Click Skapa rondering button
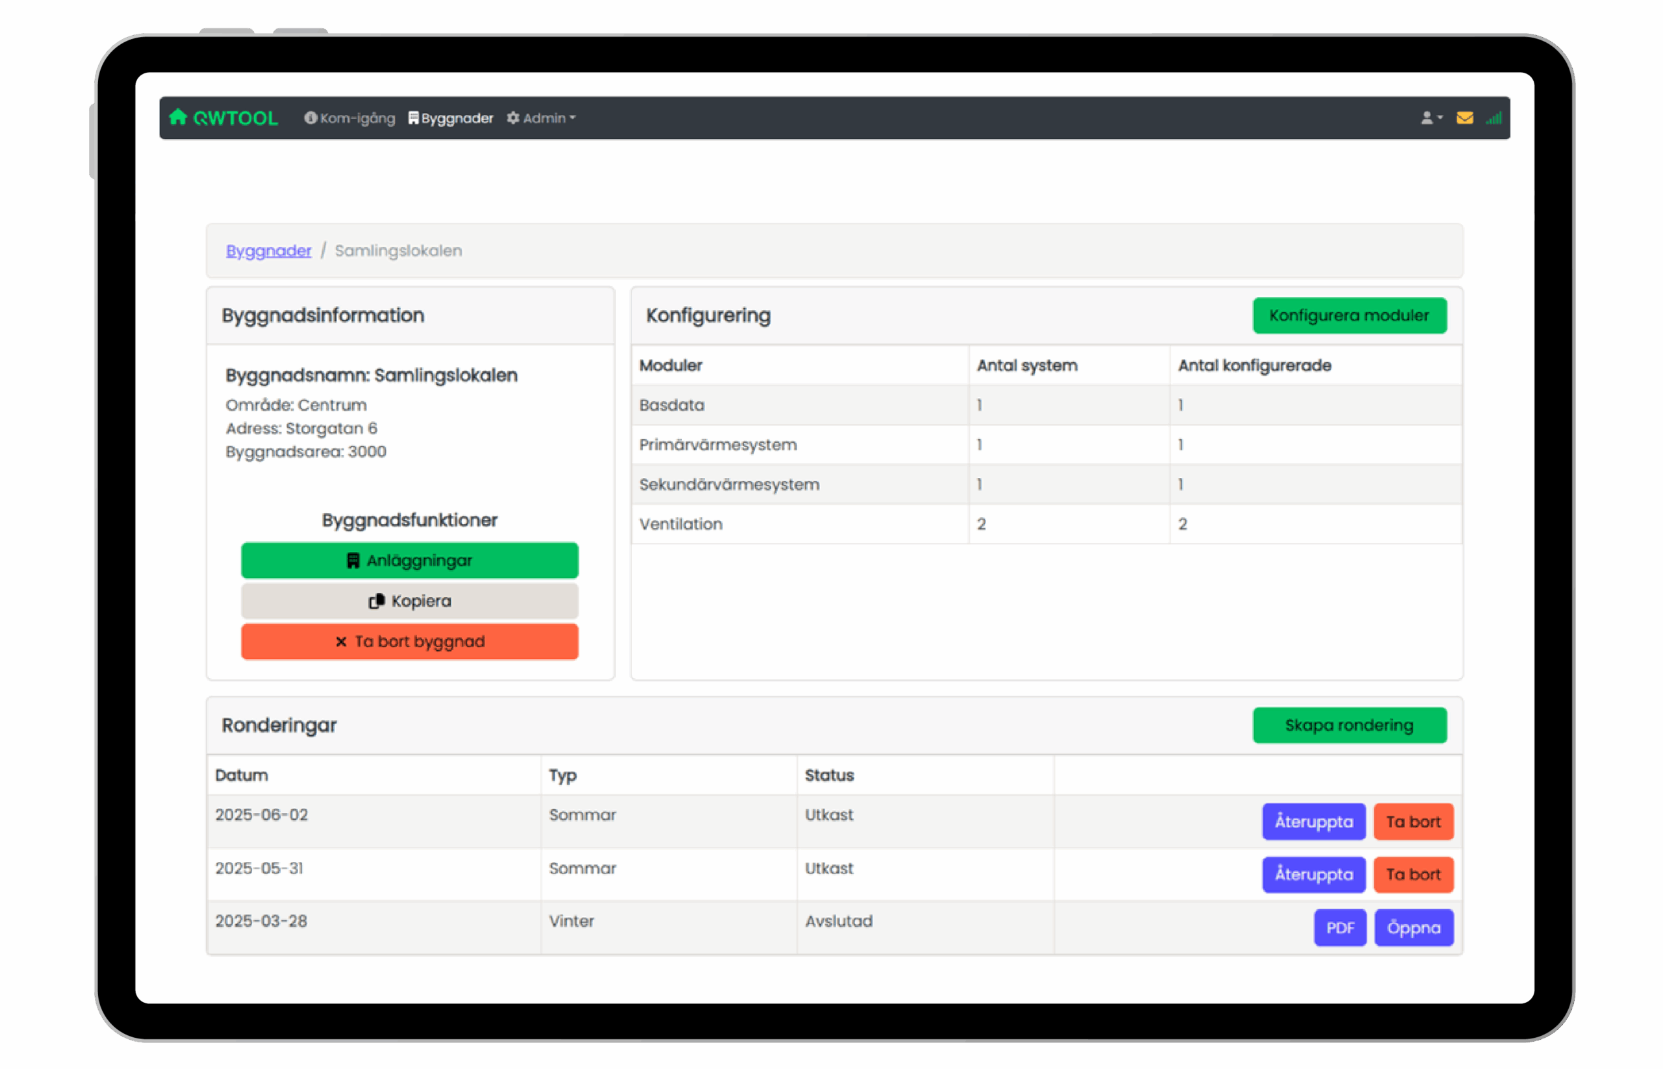The width and height of the screenshot is (1663, 1069). [x=1349, y=725]
